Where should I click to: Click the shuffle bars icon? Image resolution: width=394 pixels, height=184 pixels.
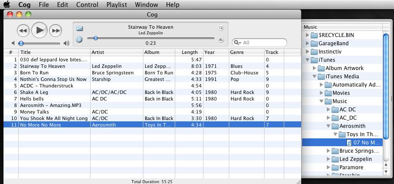221,40
